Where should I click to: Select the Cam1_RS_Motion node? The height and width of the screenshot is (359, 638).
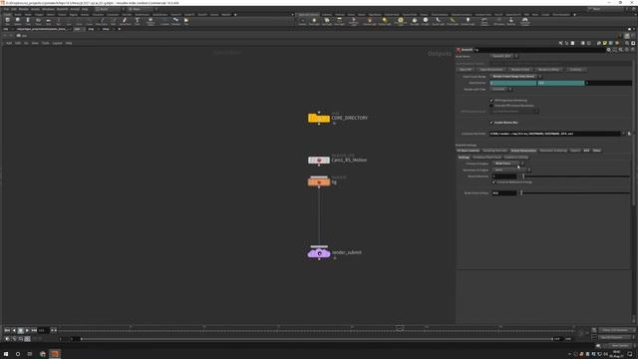coord(319,160)
